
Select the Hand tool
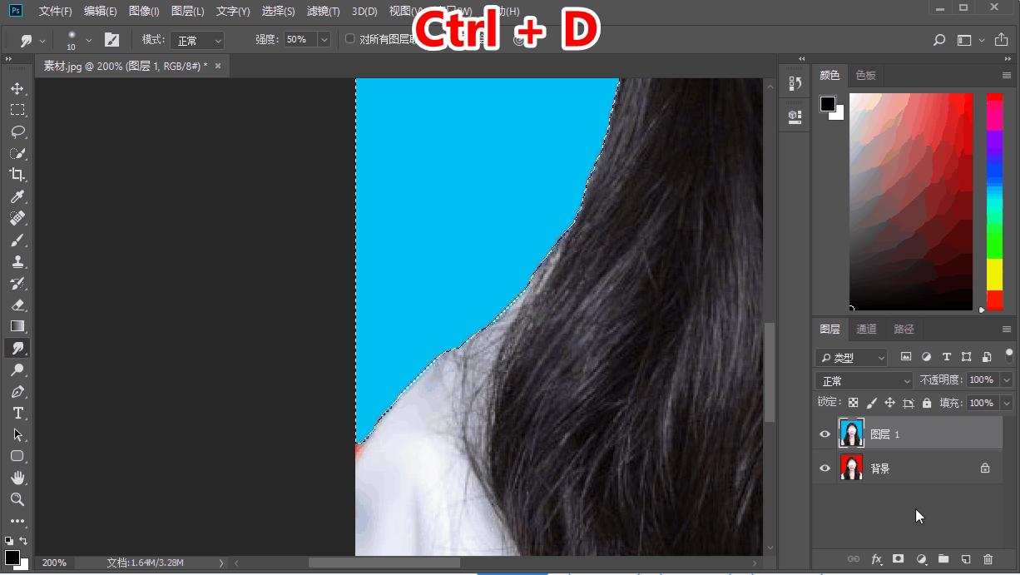17,478
